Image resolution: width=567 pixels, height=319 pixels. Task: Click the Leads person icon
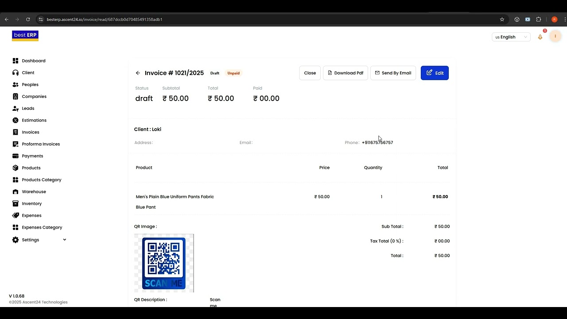click(x=16, y=109)
